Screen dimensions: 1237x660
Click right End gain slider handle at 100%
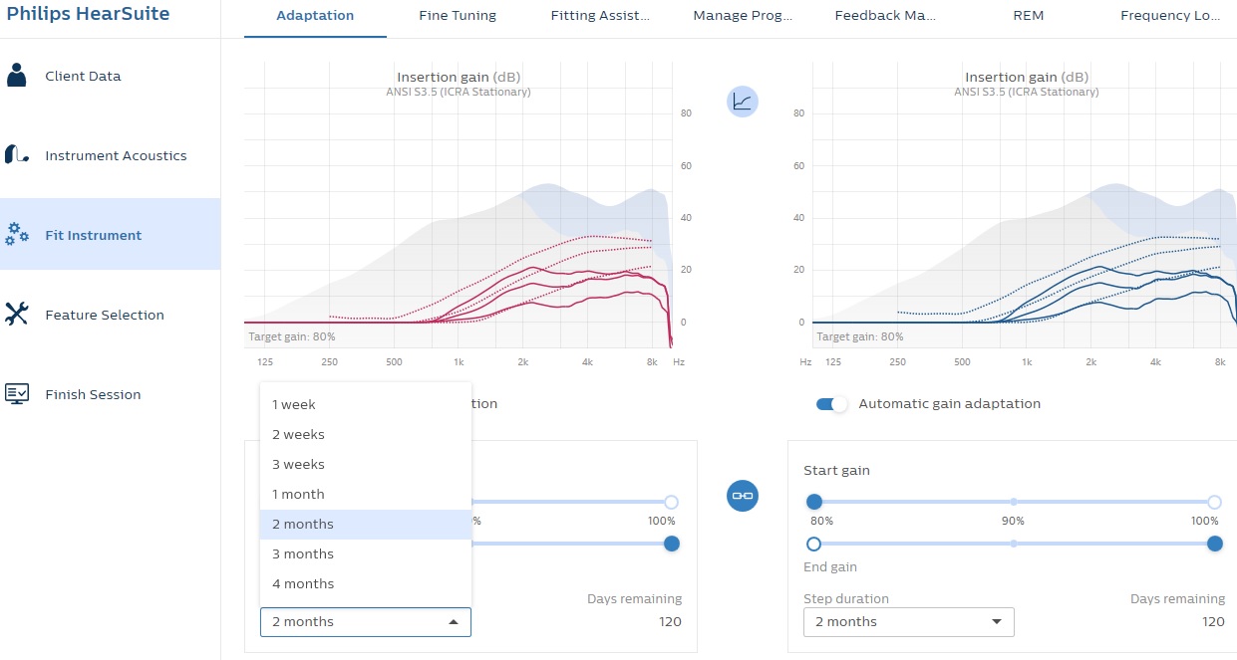[x=1214, y=544]
